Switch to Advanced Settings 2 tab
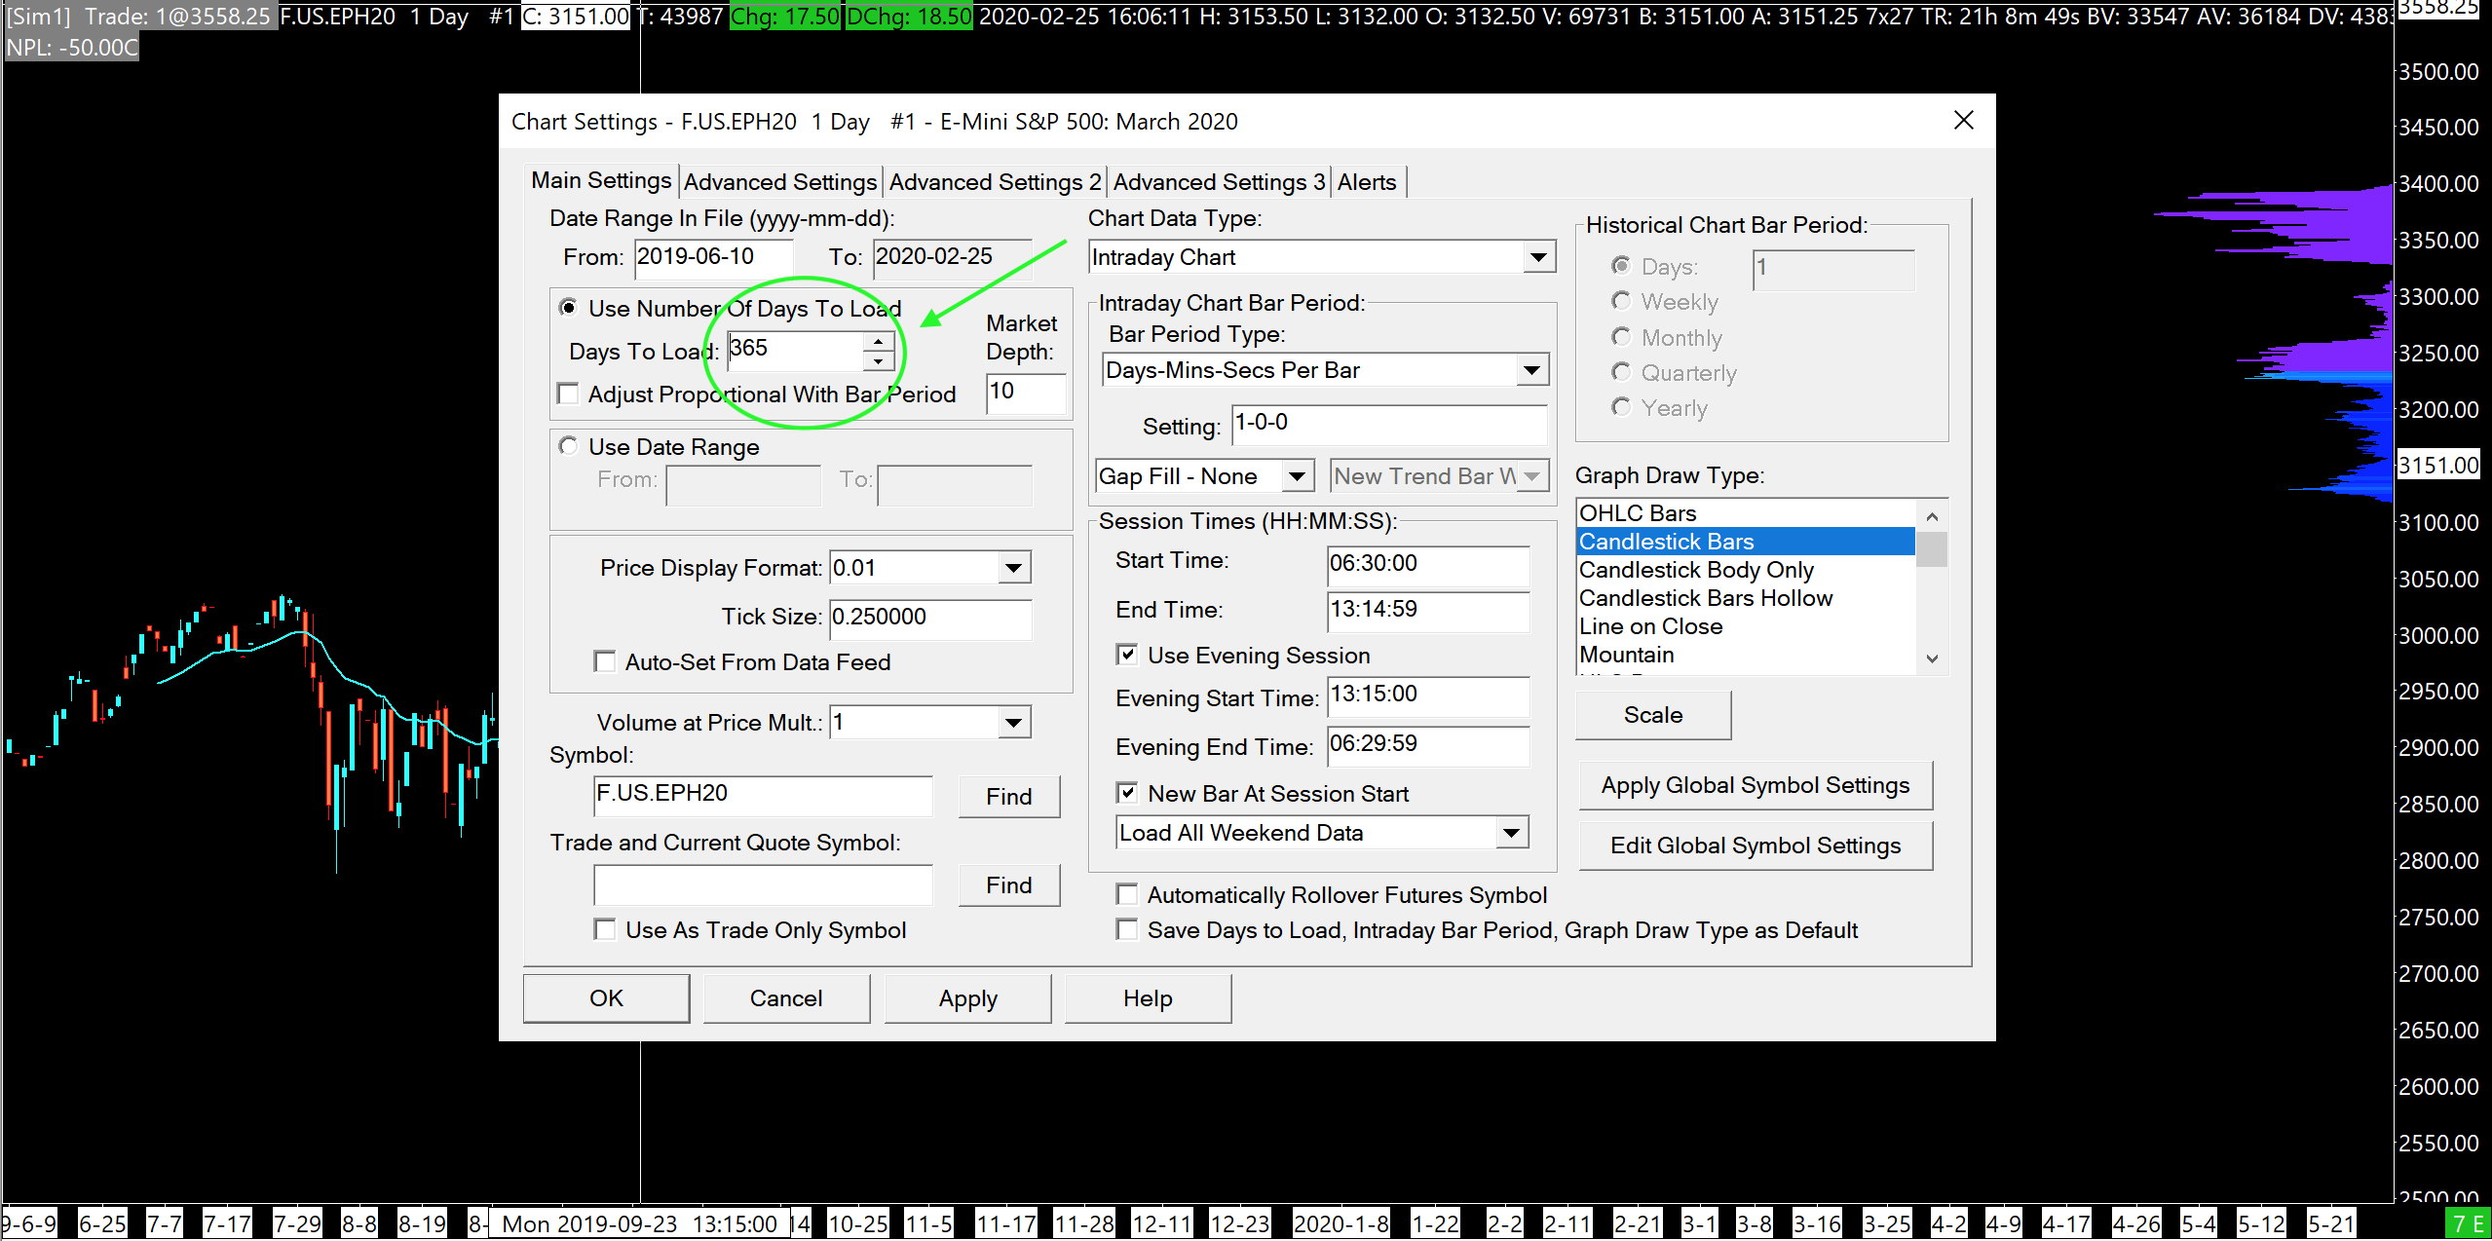Viewport: 2492px width, 1241px height. tap(994, 182)
